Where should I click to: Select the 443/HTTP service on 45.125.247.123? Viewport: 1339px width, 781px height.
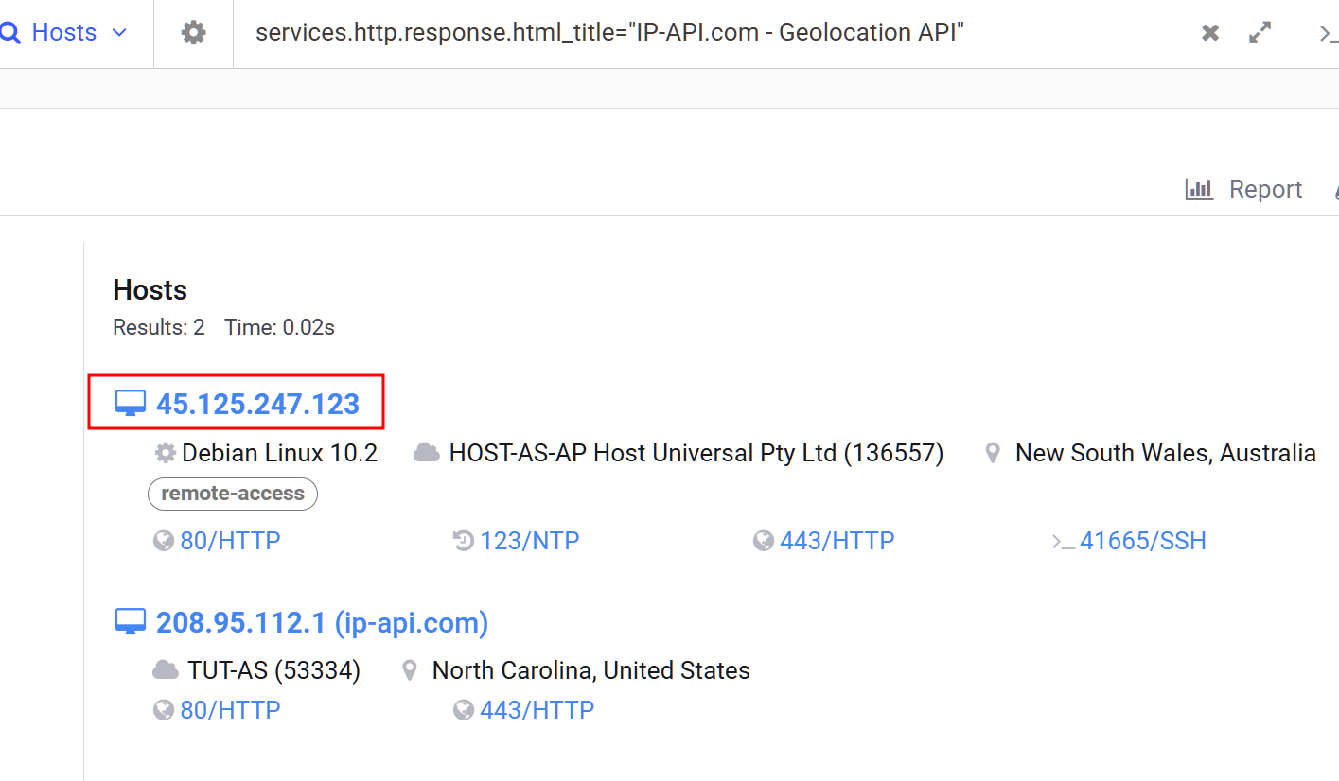tap(837, 540)
